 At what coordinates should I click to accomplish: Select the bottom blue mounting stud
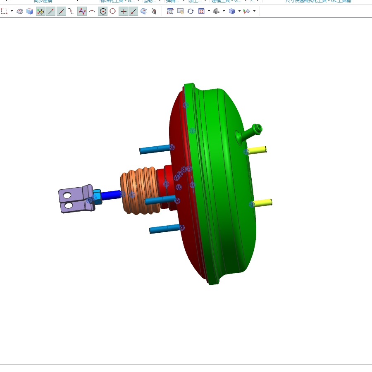165,229
